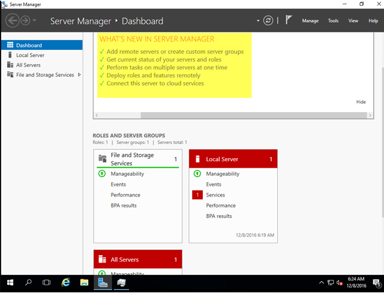Click the Task View taskbar icon
The width and height of the screenshot is (384, 293).
[46, 282]
